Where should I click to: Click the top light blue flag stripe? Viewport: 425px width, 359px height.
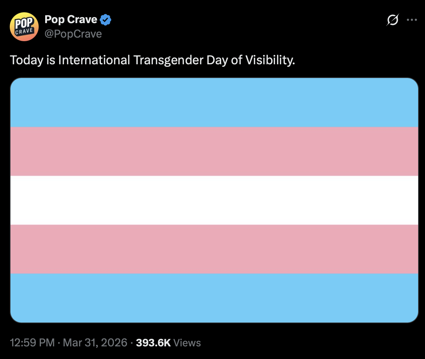214,103
